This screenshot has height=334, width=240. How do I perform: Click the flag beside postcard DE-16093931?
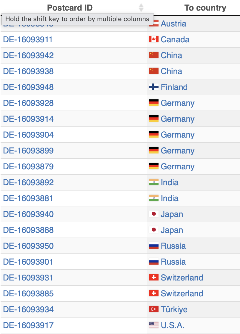coord(154,278)
